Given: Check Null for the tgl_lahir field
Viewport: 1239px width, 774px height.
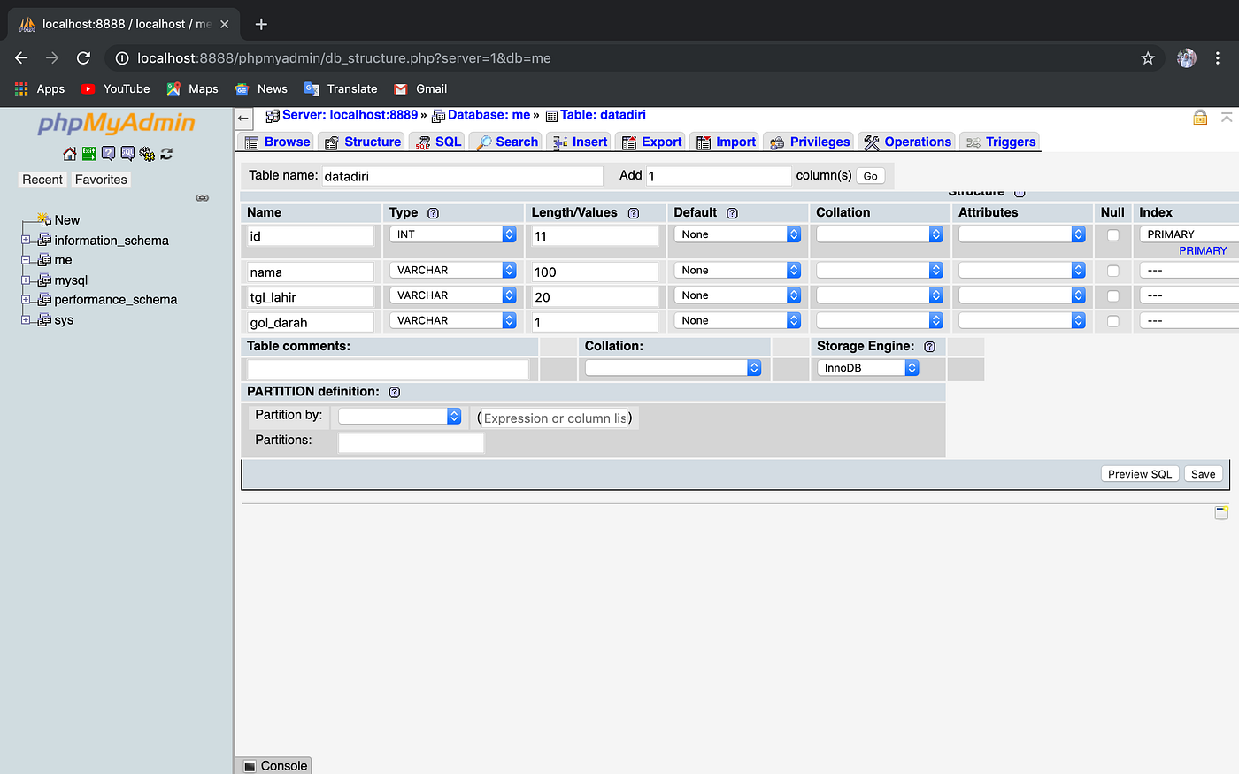Looking at the screenshot, I should click(x=1112, y=295).
